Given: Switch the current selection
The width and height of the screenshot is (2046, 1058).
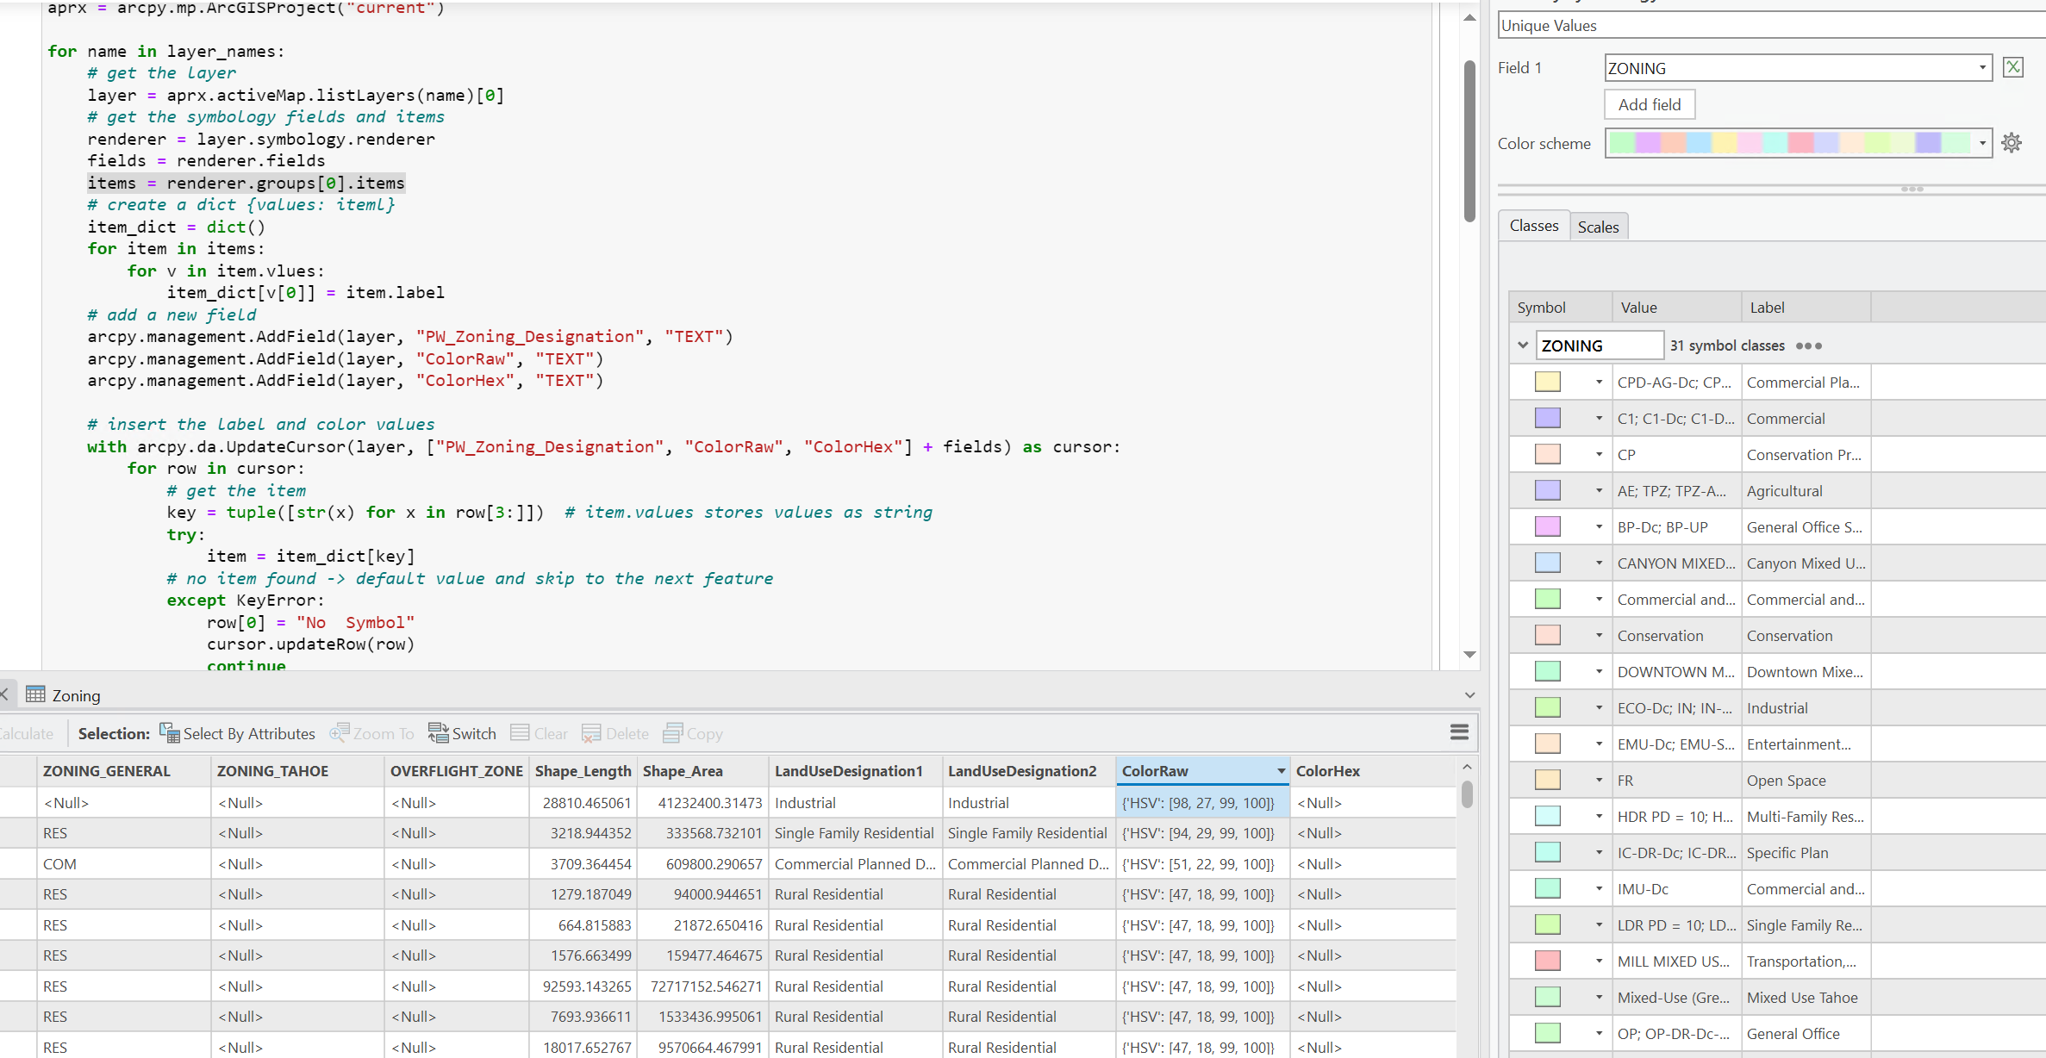Looking at the screenshot, I should click(463, 733).
